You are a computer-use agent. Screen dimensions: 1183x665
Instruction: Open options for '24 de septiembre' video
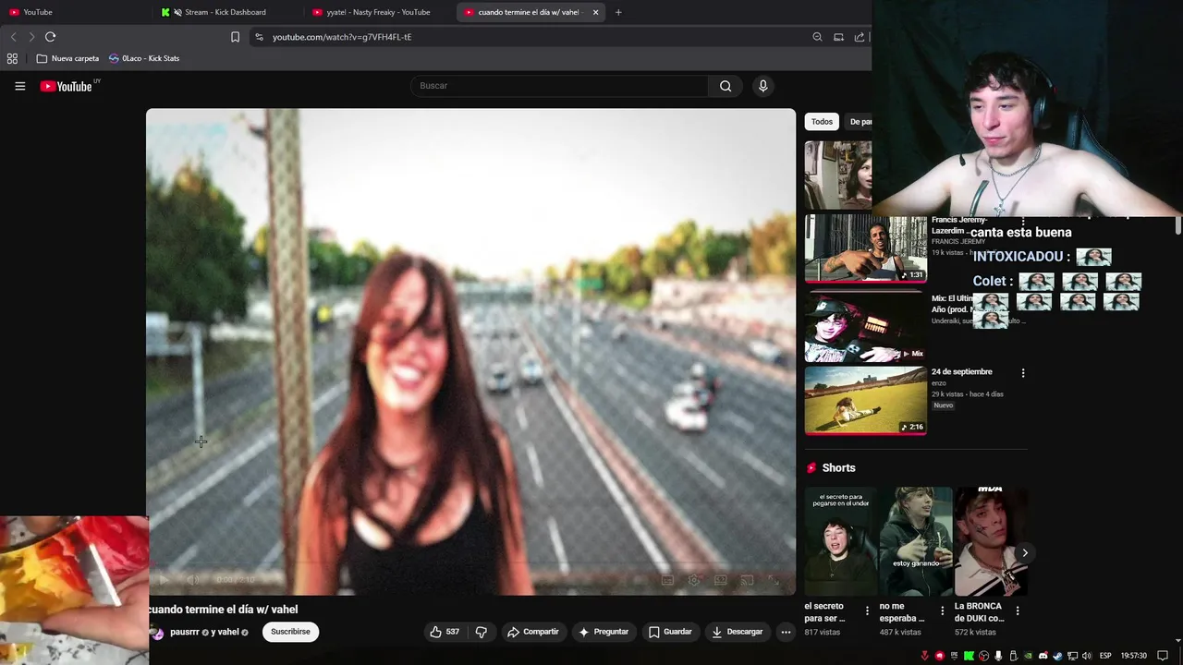coord(1022,373)
